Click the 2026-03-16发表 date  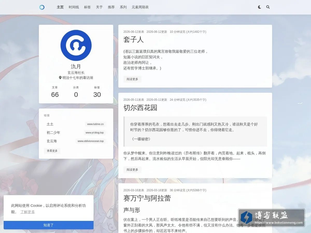(134, 190)
